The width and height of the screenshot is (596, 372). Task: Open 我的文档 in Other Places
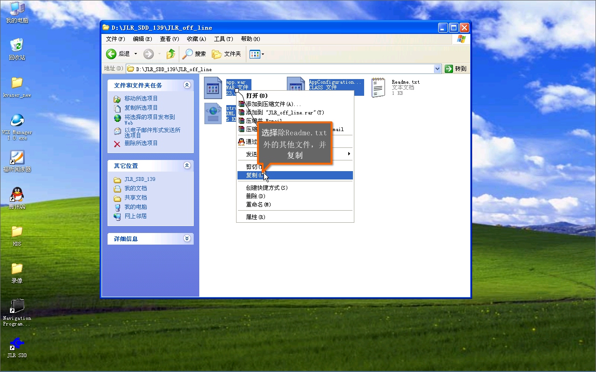click(135, 188)
